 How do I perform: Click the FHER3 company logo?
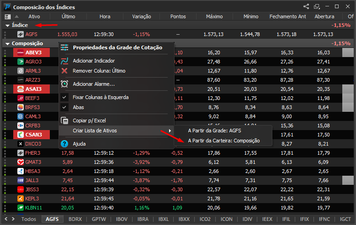[x=21, y=153]
